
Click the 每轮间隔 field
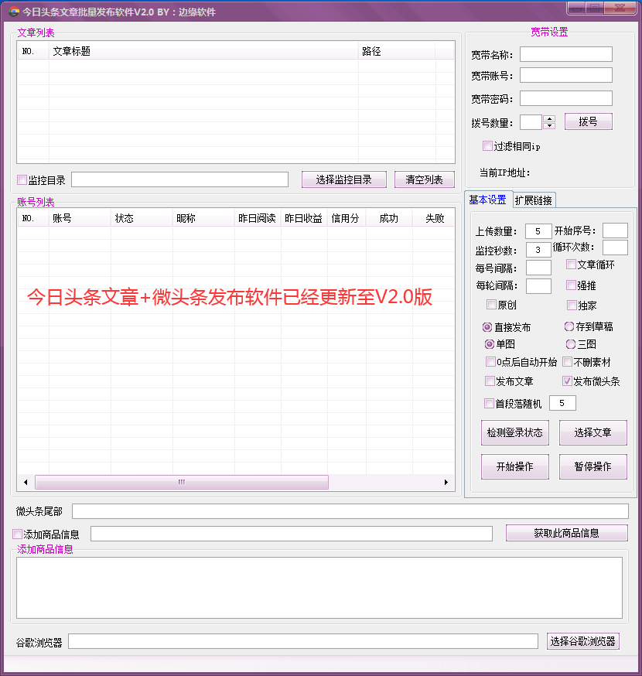538,286
